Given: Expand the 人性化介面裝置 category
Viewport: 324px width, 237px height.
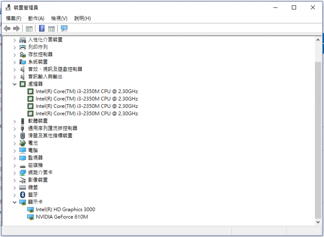Looking at the screenshot, I should pos(14,40).
